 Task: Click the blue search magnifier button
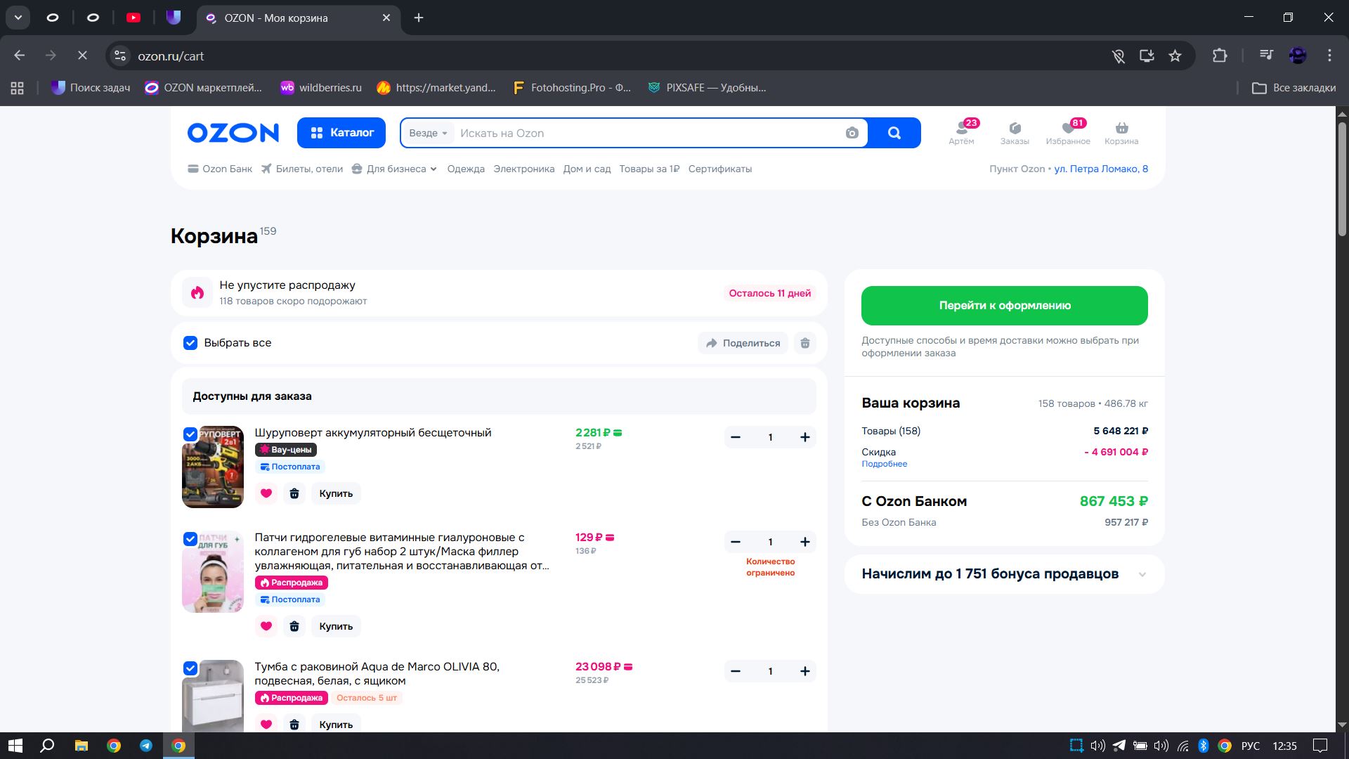pyautogui.click(x=894, y=133)
